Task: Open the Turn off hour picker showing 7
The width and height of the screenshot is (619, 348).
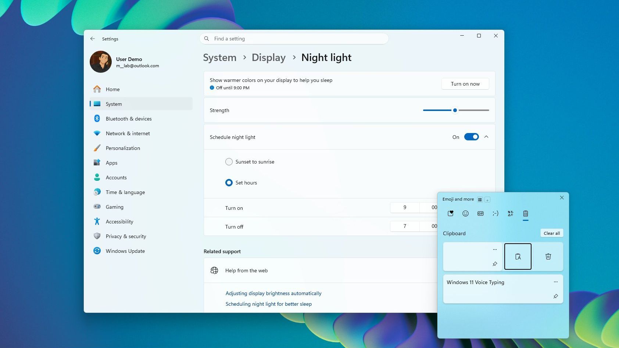Action: point(405,226)
